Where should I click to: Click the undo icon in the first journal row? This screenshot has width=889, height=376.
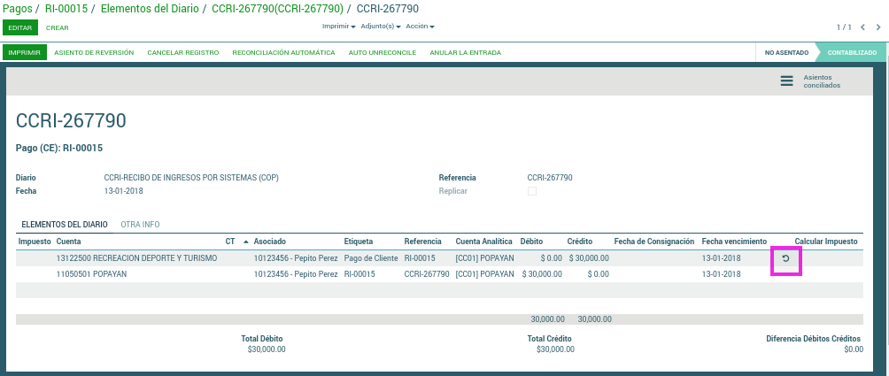click(785, 258)
